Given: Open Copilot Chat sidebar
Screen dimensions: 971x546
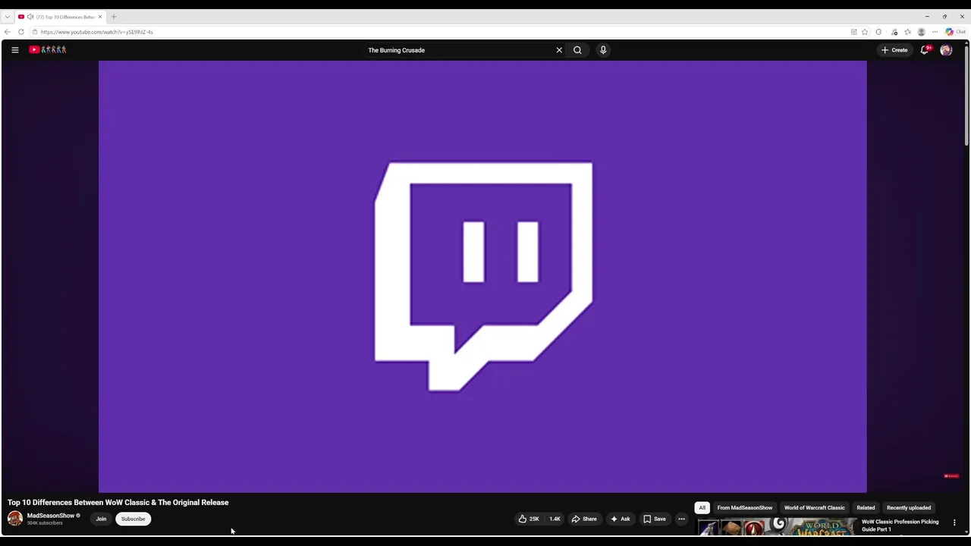Looking at the screenshot, I should pos(956,32).
